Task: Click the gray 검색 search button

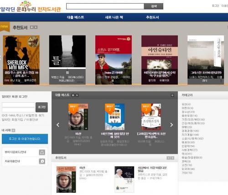Action: click(154, 6)
